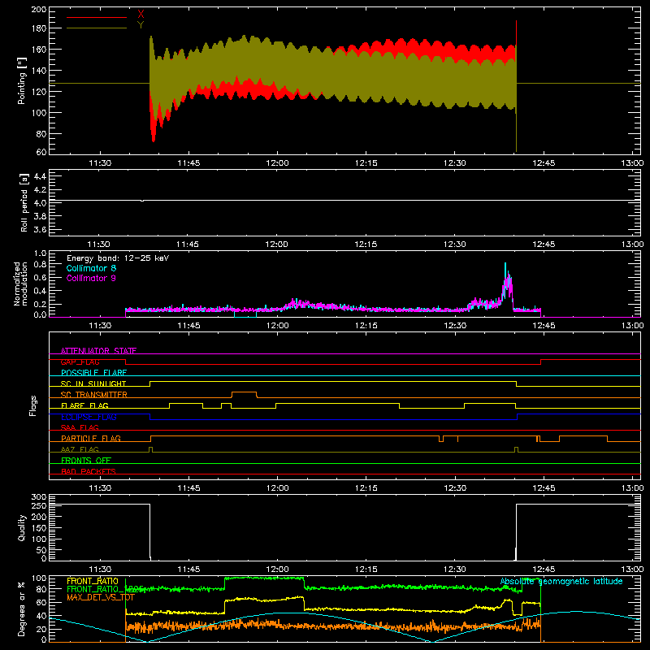Image resolution: width=650 pixels, height=650 pixels.
Task: Click the 11:30 label under Flags panel
Action: coord(100,488)
